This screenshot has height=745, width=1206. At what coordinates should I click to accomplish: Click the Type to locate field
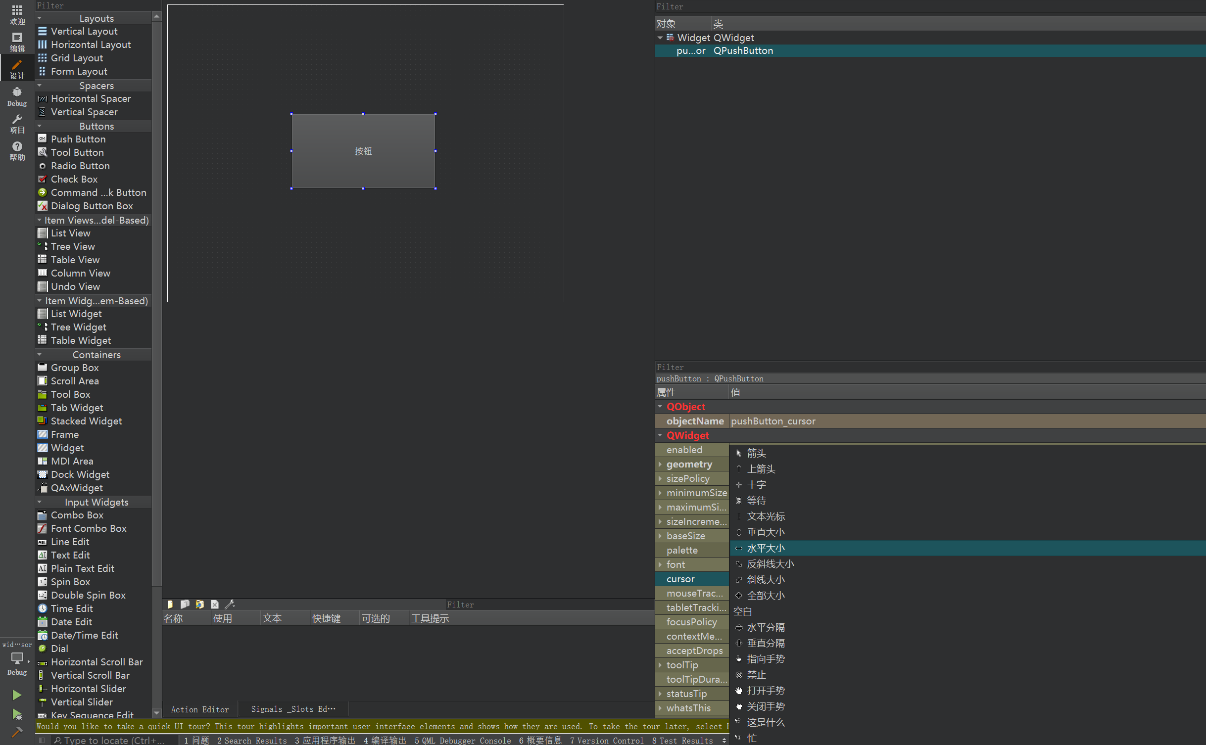114,740
